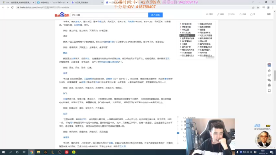The height and width of the screenshot is (155, 276).
Task: Open the 魏延 character heading link
Action: [x=65, y=53]
